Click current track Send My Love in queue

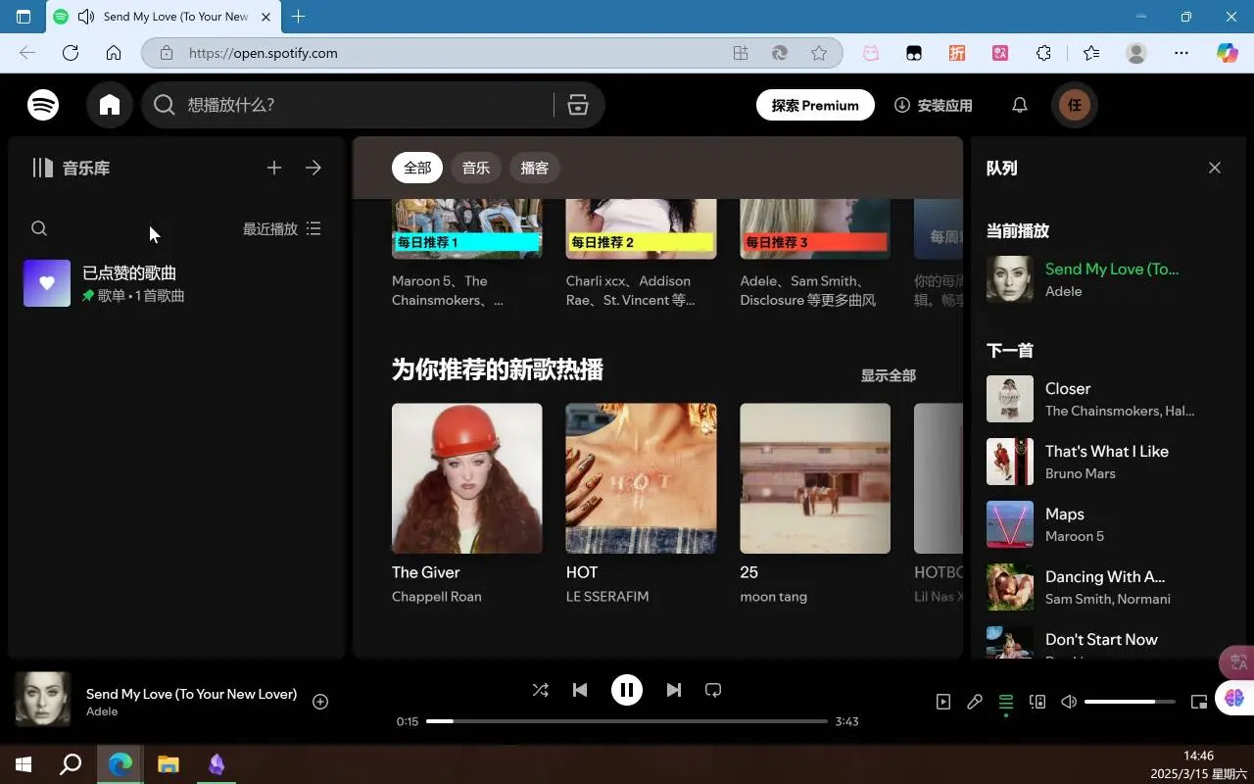[x=1112, y=269]
